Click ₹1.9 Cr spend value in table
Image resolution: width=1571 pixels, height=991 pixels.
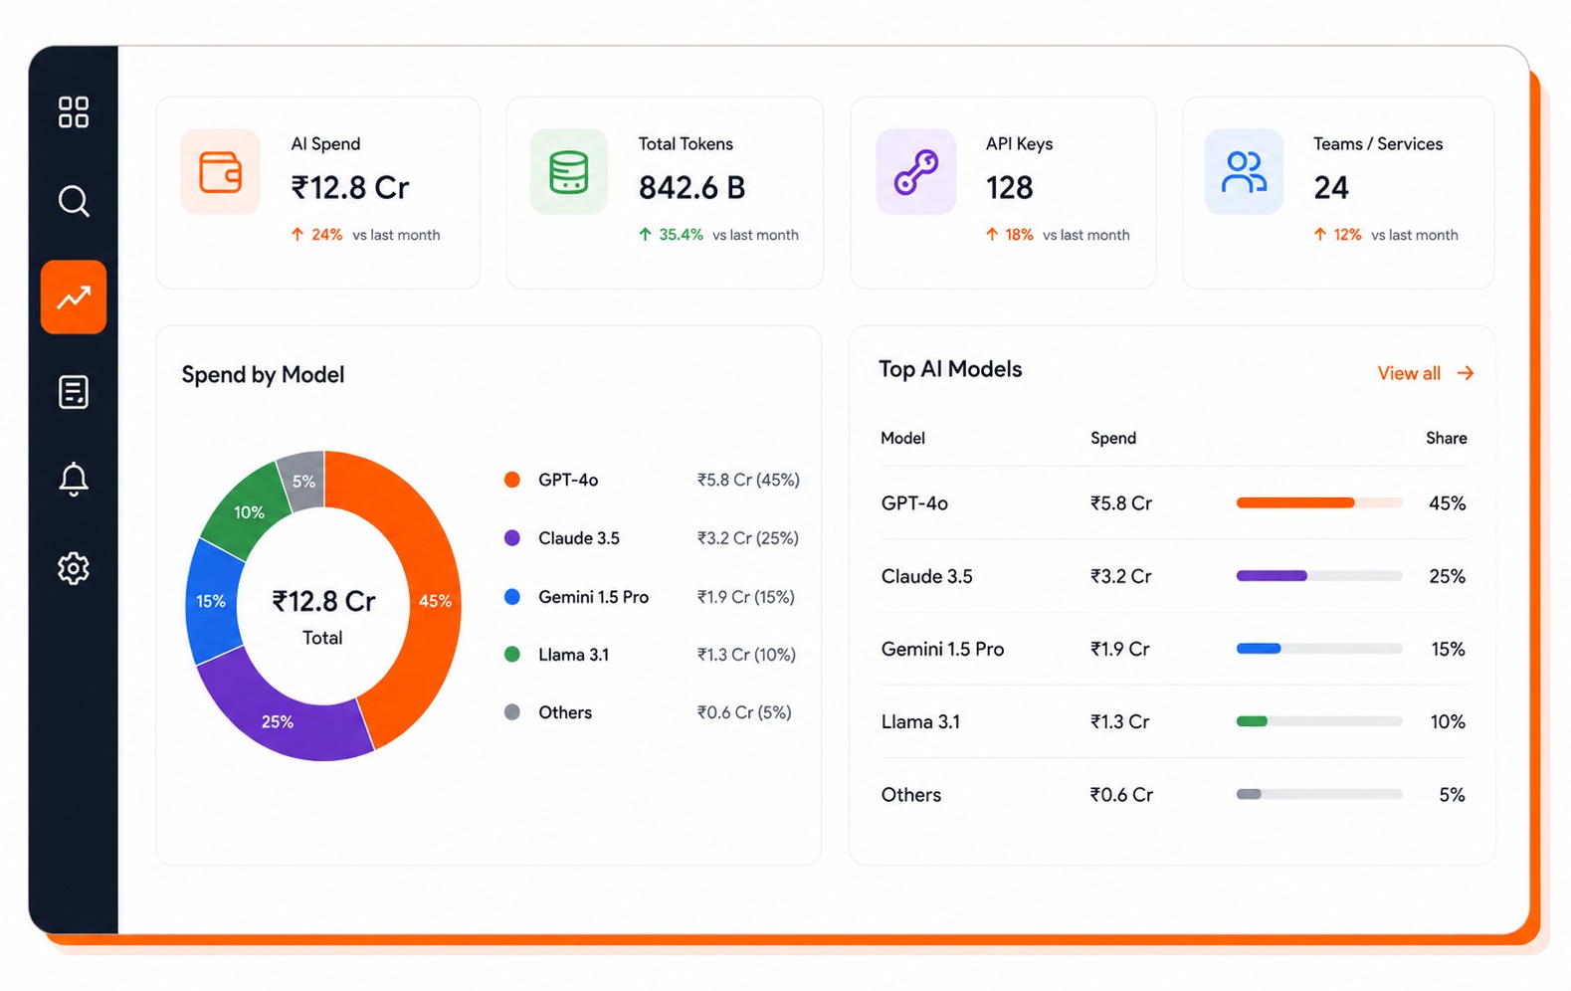1119,649
